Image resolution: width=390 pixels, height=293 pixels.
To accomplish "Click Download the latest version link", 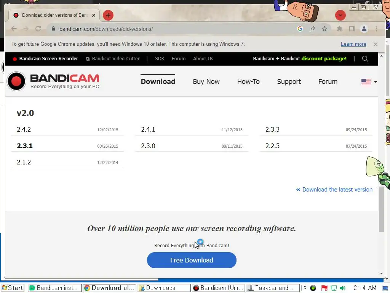I will 334,190.
